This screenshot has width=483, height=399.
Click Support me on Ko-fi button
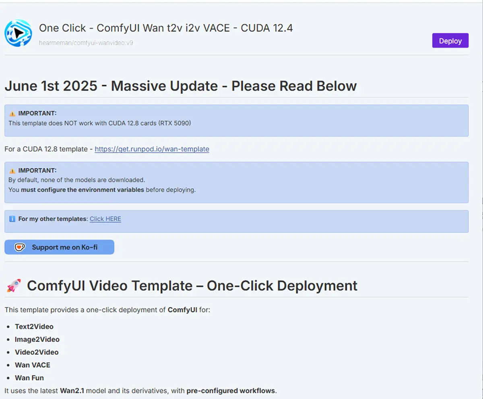pyautogui.click(x=59, y=247)
